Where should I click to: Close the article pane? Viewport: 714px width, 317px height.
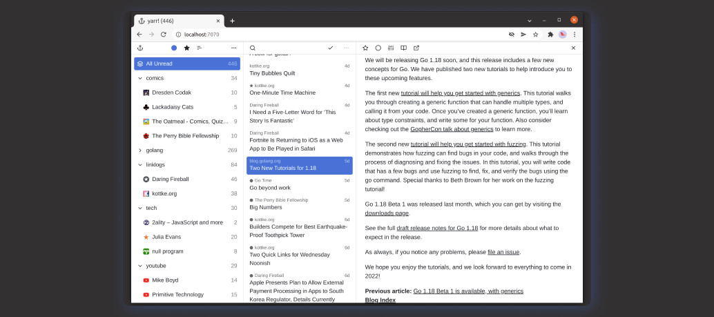[573, 48]
